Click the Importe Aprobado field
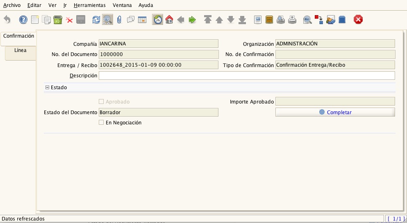Image resolution: width=407 pixels, height=223 pixels. click(335, 101)
